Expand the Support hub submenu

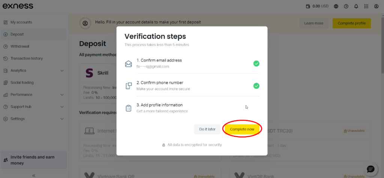tap(62, 107)
